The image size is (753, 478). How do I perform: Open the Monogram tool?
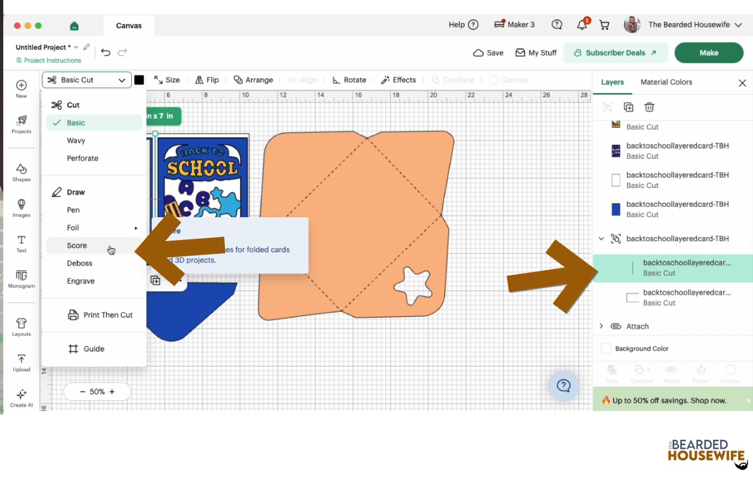tap(21, 279)
